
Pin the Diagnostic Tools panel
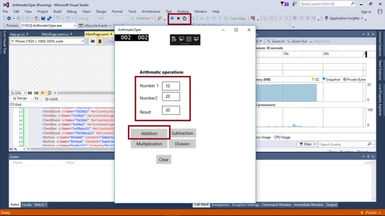pyautogui.click(x=368, y=34)
